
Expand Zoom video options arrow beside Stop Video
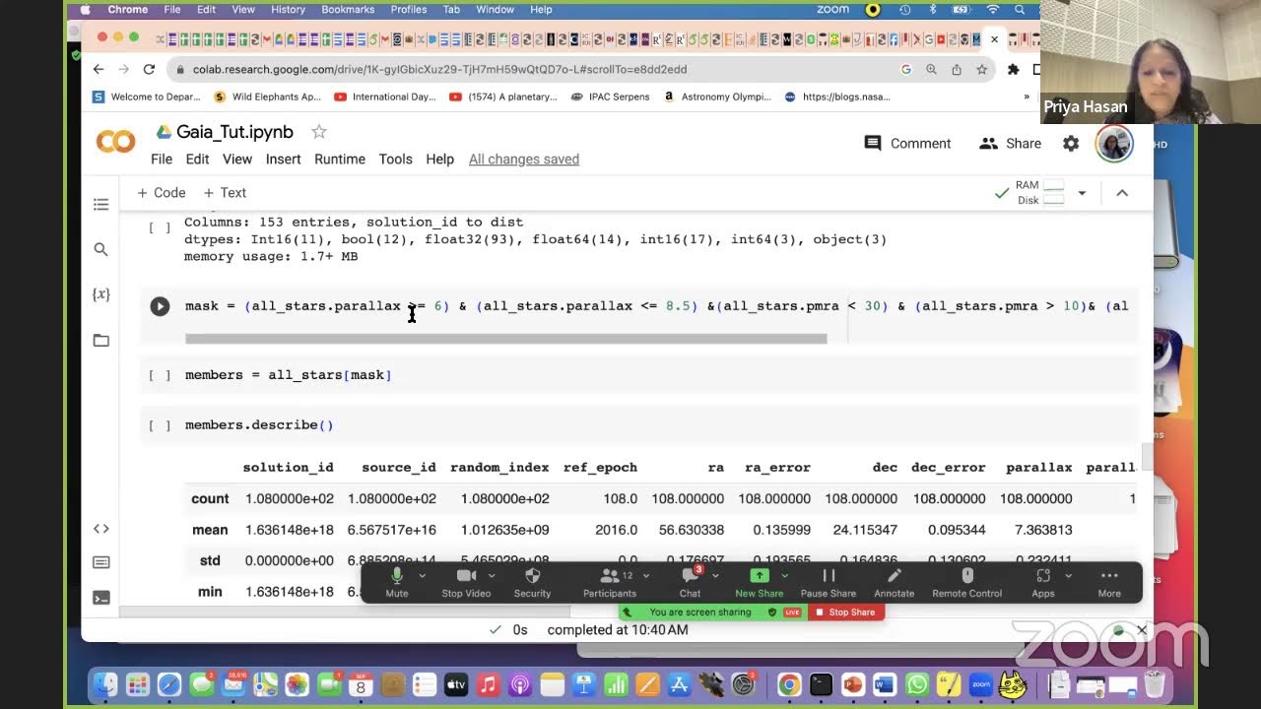tap(492, 576)
